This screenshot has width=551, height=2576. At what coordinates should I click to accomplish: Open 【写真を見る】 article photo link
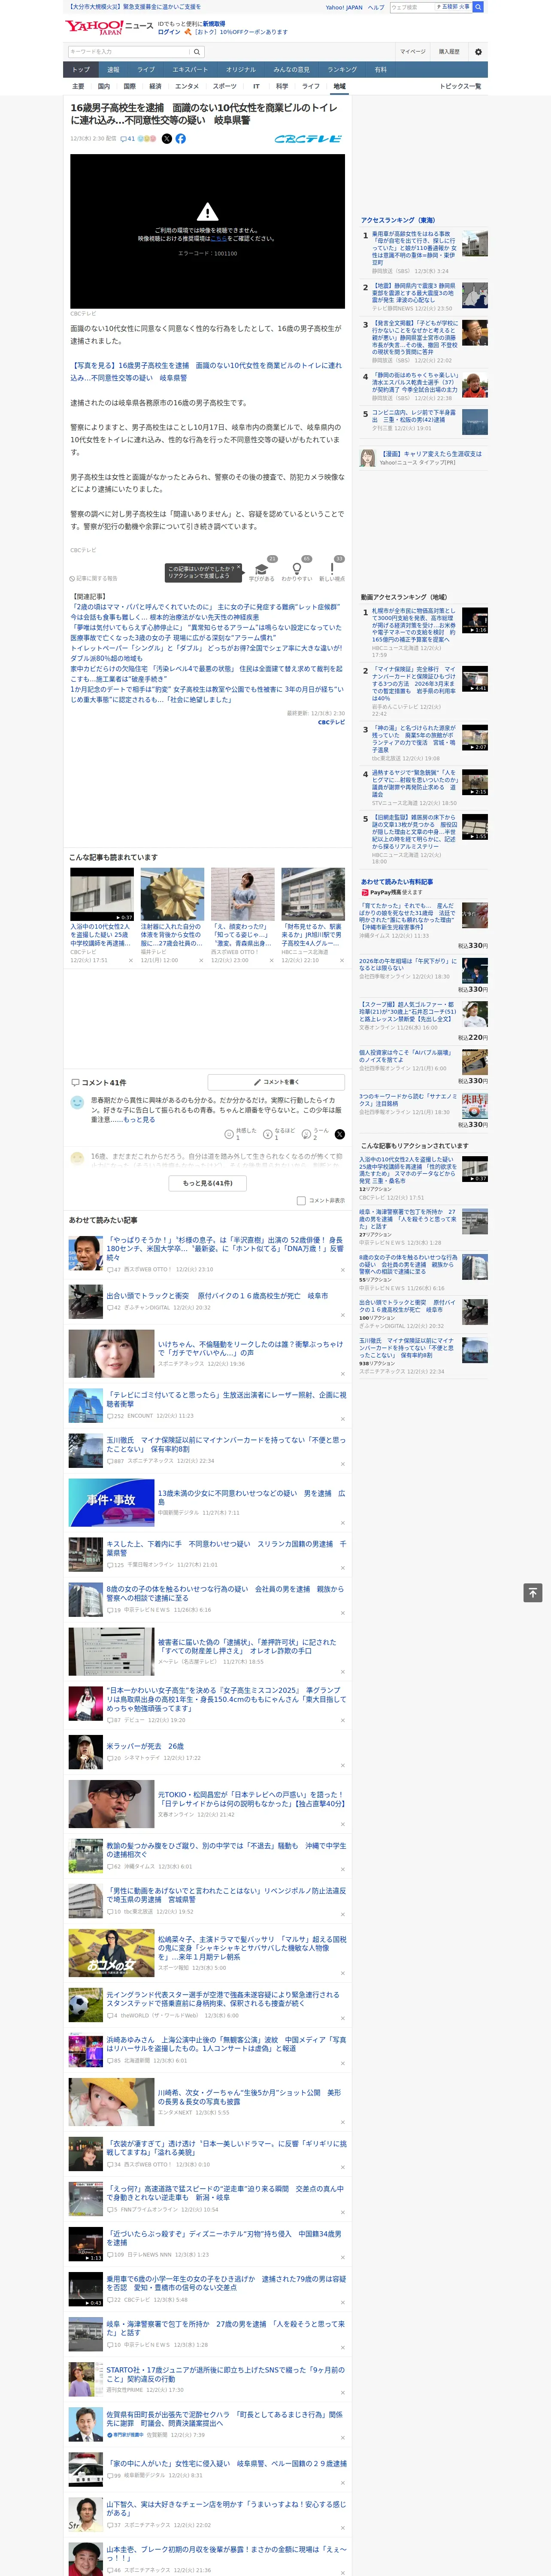point(206,371)
